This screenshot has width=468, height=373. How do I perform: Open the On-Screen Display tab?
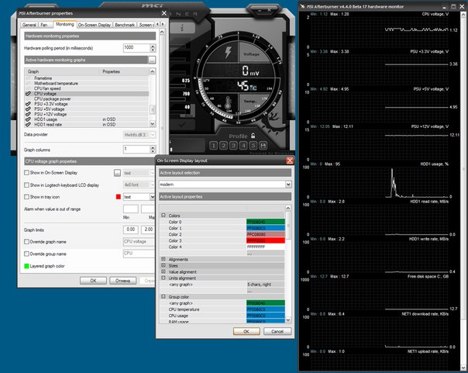95,25
